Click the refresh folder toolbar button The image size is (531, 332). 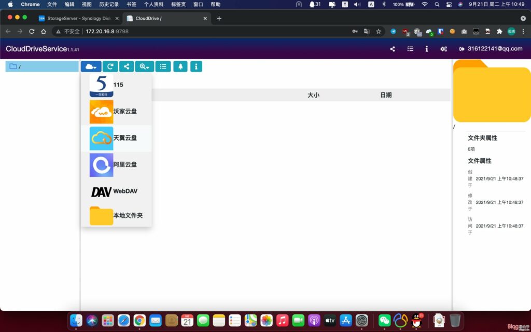[110, 66]
